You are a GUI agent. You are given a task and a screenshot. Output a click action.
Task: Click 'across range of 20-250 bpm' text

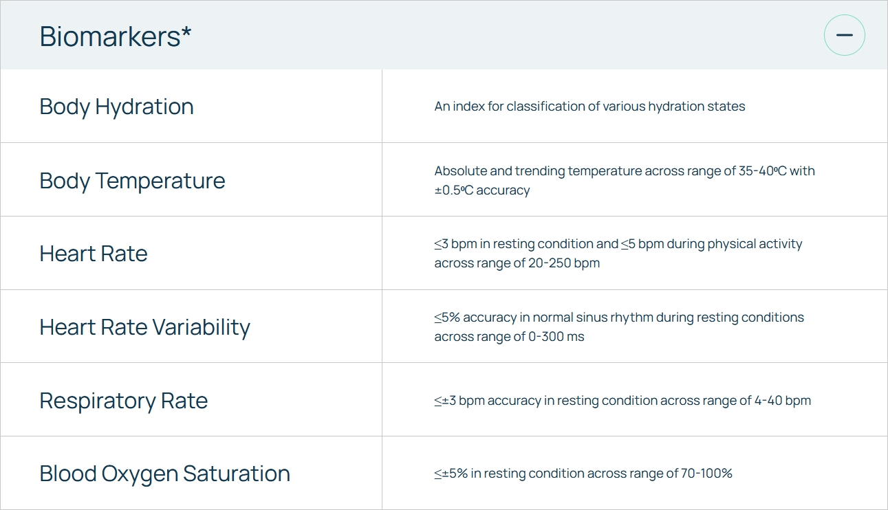[x=517, y=263]
